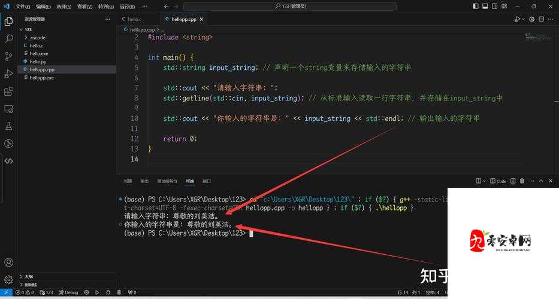
Task: Open run options dropdown arrow beside play button
Action: 523,20
